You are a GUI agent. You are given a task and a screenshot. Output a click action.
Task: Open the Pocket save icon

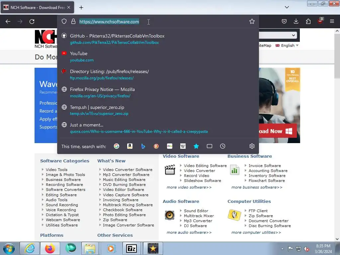(284, 21)
